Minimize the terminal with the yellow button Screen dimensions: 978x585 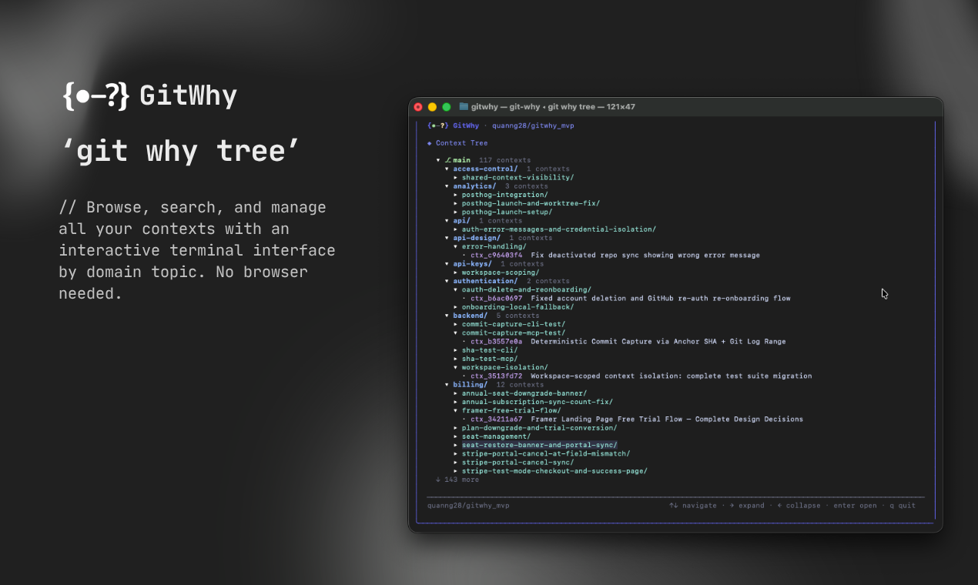coord(432,107)
